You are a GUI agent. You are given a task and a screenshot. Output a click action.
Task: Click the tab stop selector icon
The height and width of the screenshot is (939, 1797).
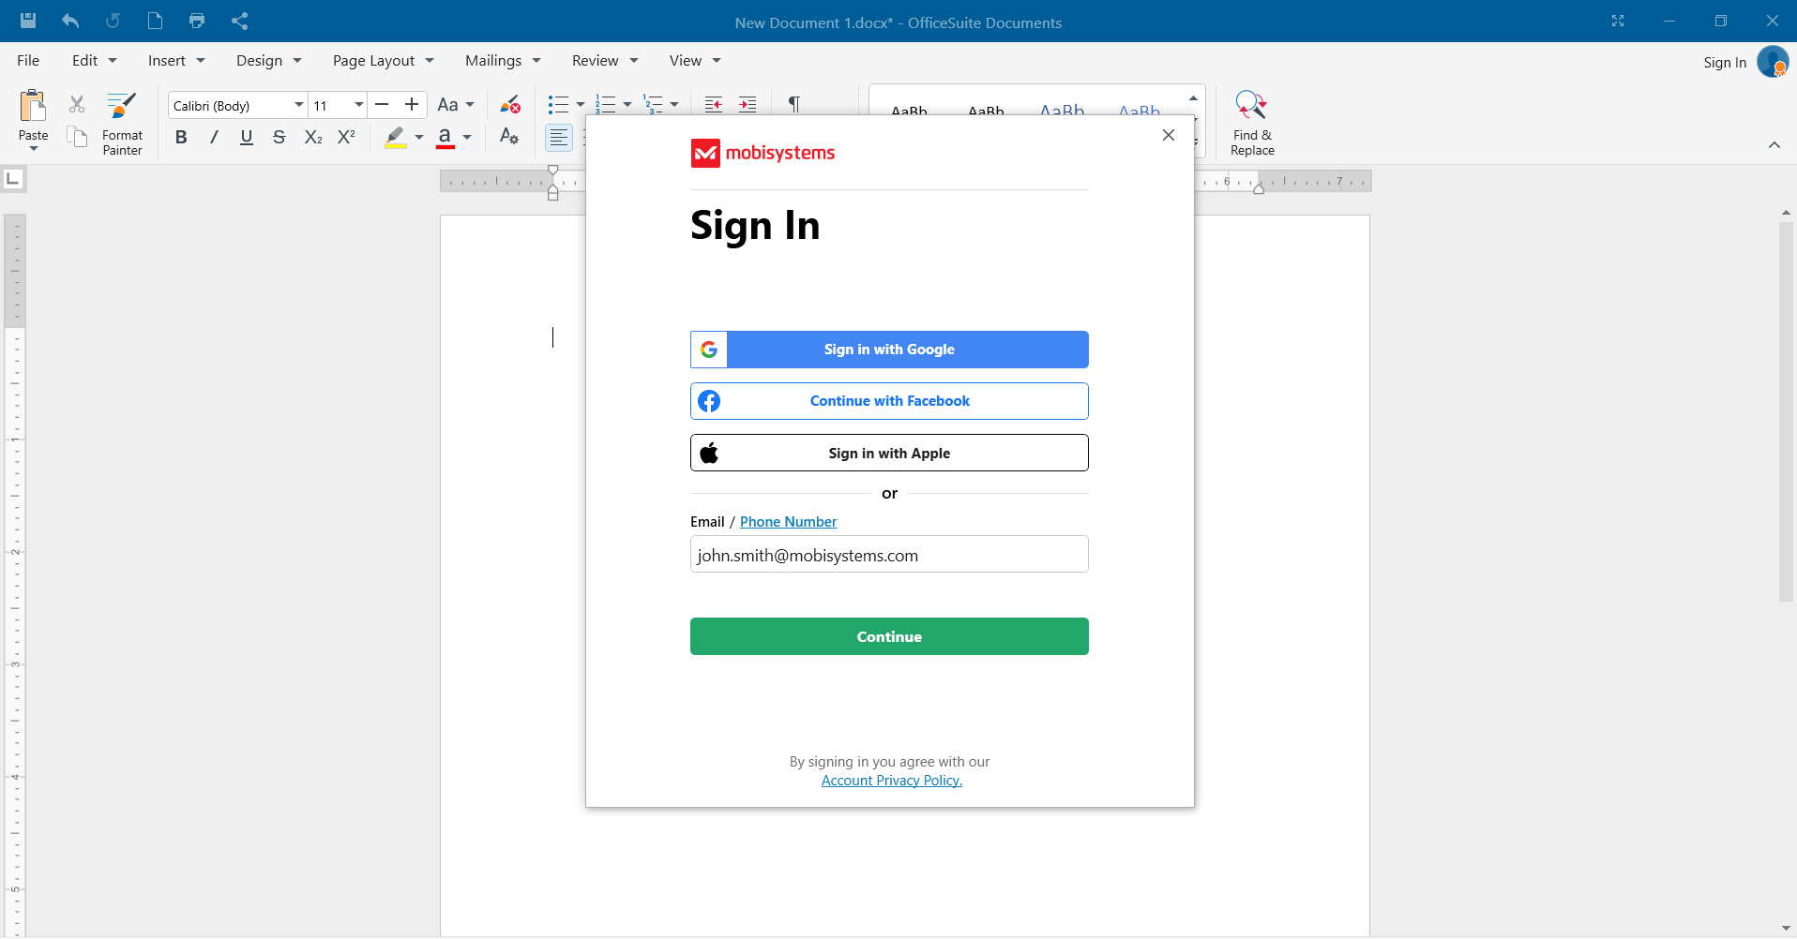pos(14,178)
